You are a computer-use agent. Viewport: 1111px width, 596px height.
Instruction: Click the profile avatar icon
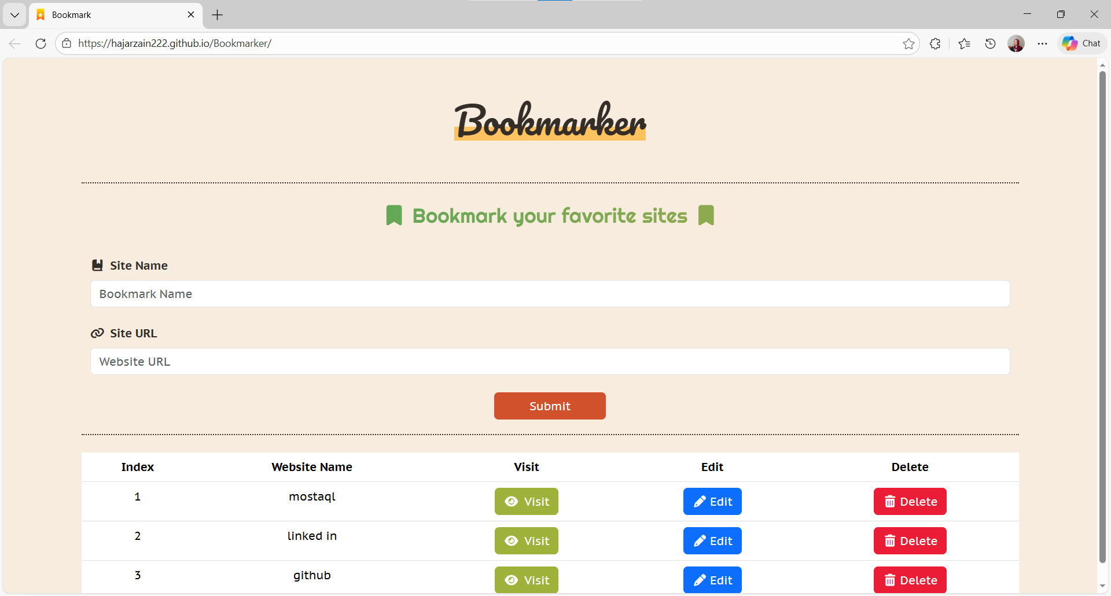(x=1016, y=43)
